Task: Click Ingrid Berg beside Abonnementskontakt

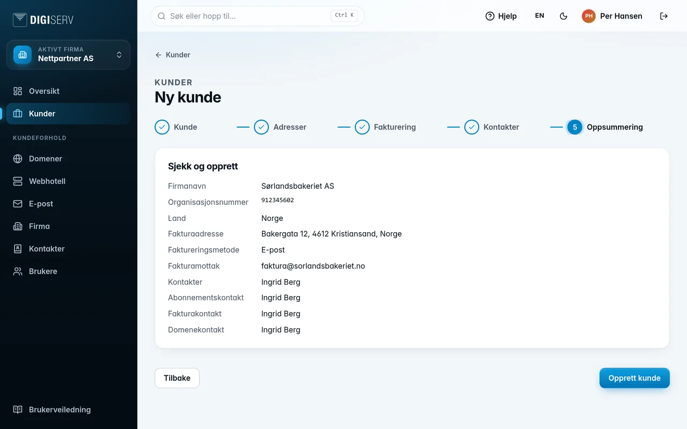Action: tap(281, 298)
